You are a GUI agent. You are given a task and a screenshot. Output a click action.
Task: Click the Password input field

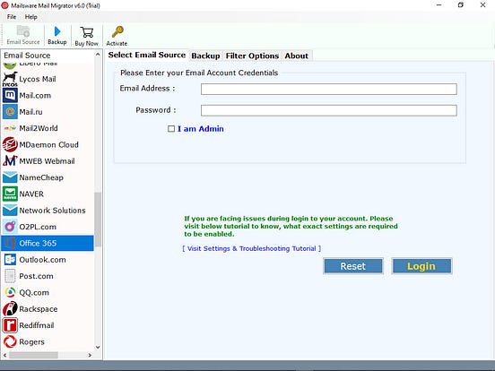(328, 110)
